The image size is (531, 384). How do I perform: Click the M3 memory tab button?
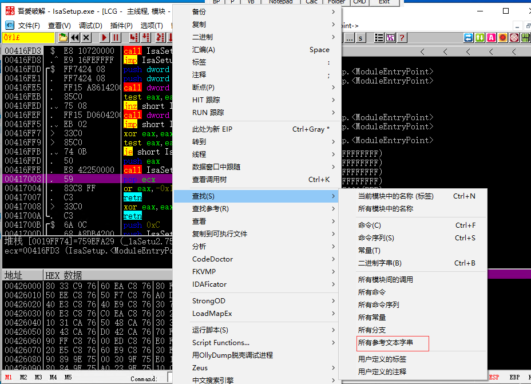[x=38, y=377]
